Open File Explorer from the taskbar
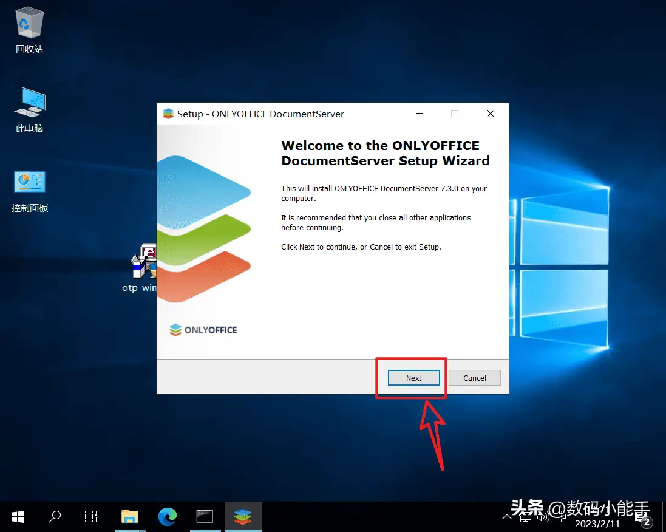This screenshot has width=666, height=532. (129, 517)
